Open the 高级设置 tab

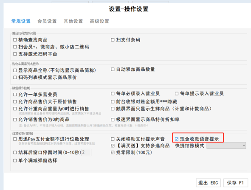pos(99,21)
